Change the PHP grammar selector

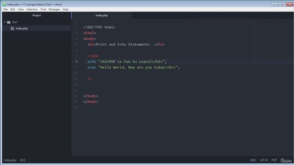274,160
